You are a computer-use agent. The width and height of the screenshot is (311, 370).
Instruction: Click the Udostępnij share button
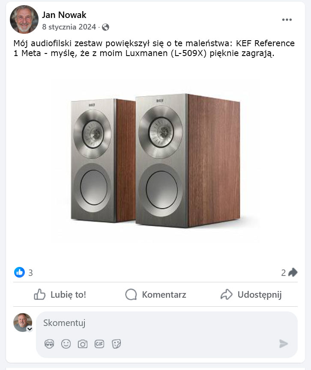251,294
